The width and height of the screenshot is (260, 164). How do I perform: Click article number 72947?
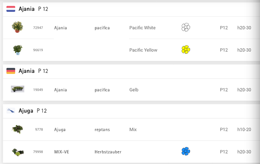point(38,28)
